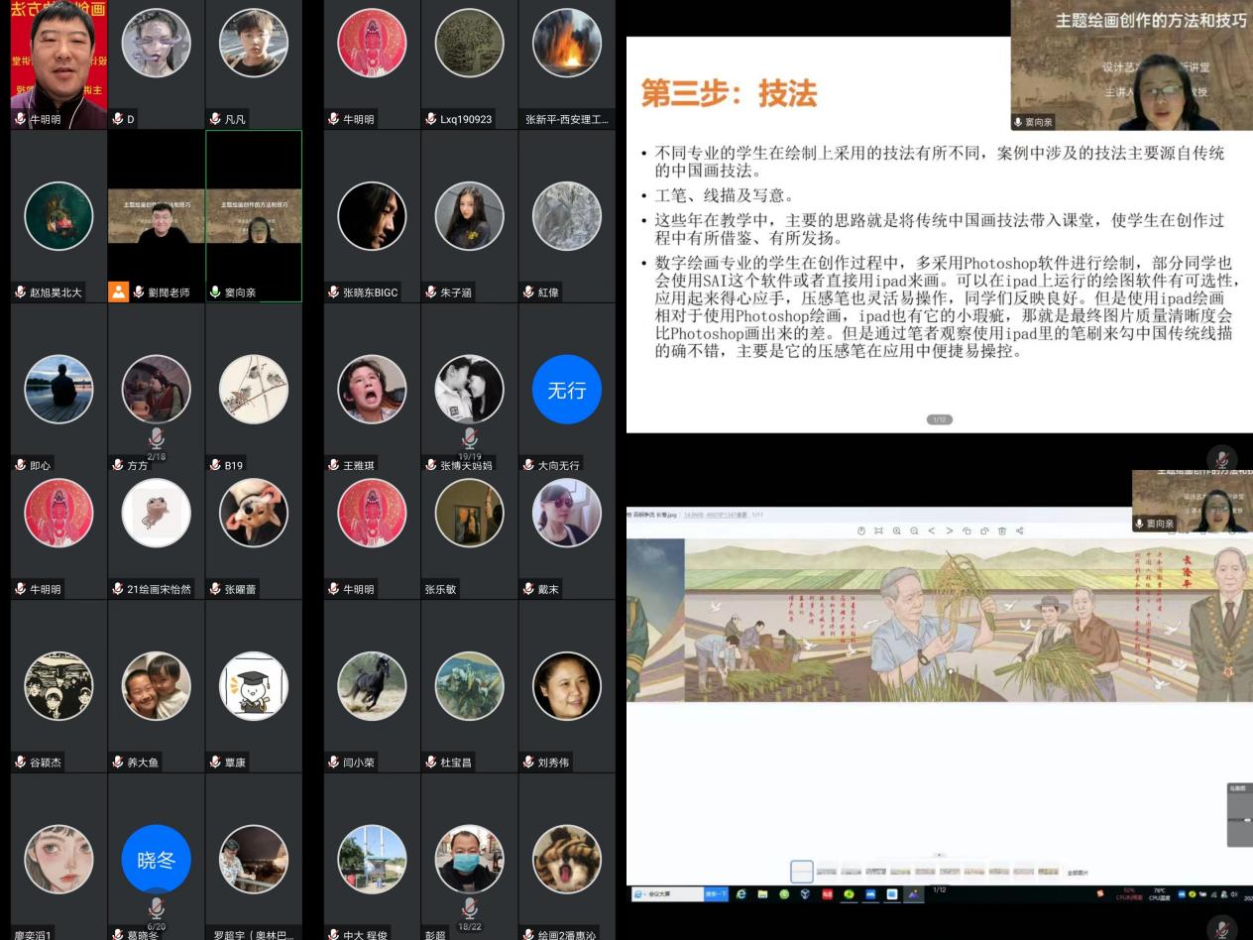Open 劉闊老师's video tile
The image size is (1253, 940).
[x=157, y=216]
